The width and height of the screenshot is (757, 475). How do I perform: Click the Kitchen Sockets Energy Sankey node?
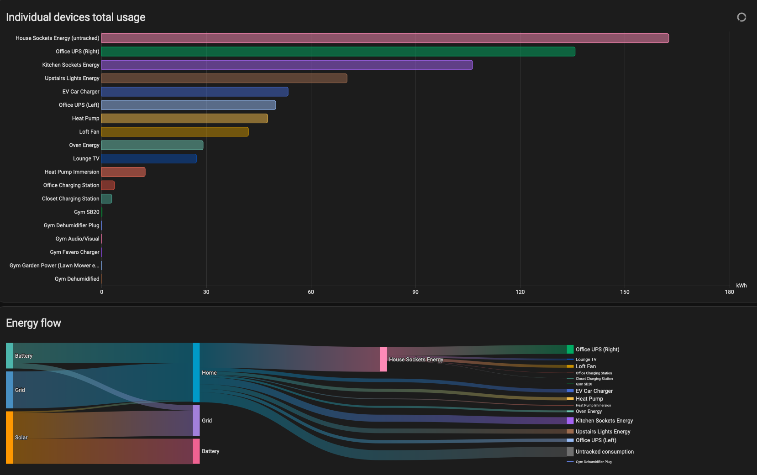[x=570, y=421]
